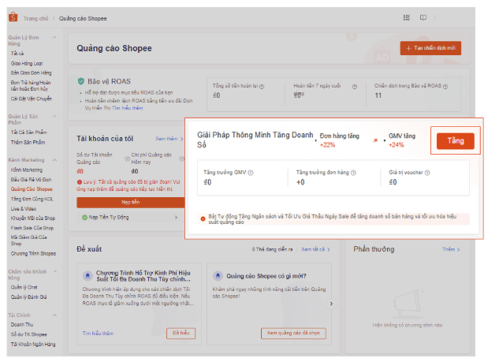Collapse the Kênh Marketing sidebar section
Image resolution: width=488 pixels, height=362 pixels.
pos(54,159)
